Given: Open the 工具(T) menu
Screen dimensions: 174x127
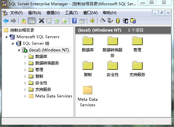Looking at the screenshot, I should [71, 13].
